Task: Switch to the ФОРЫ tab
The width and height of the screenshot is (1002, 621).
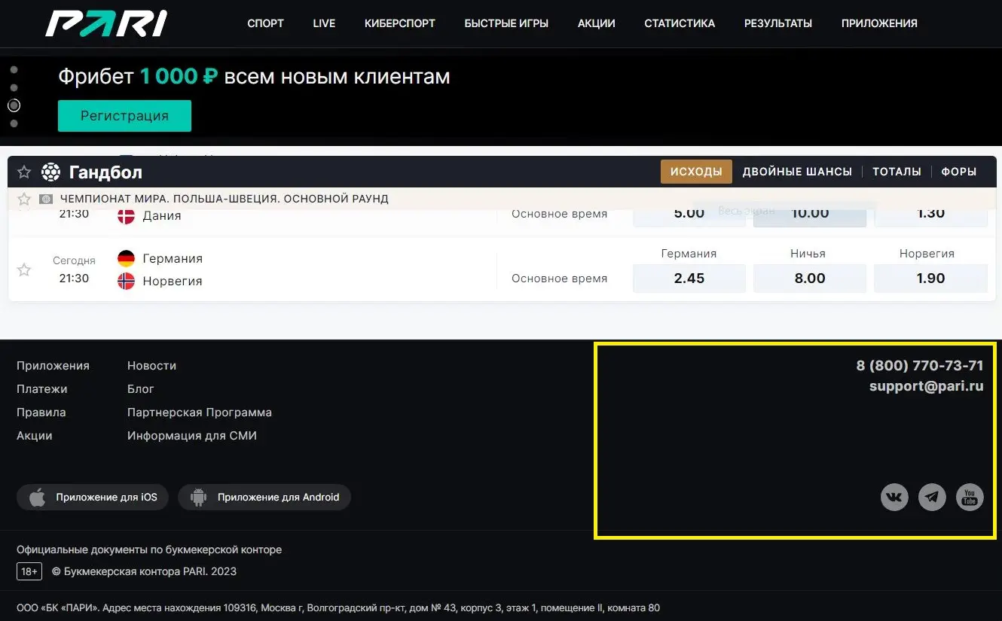Action: [959, 172]
